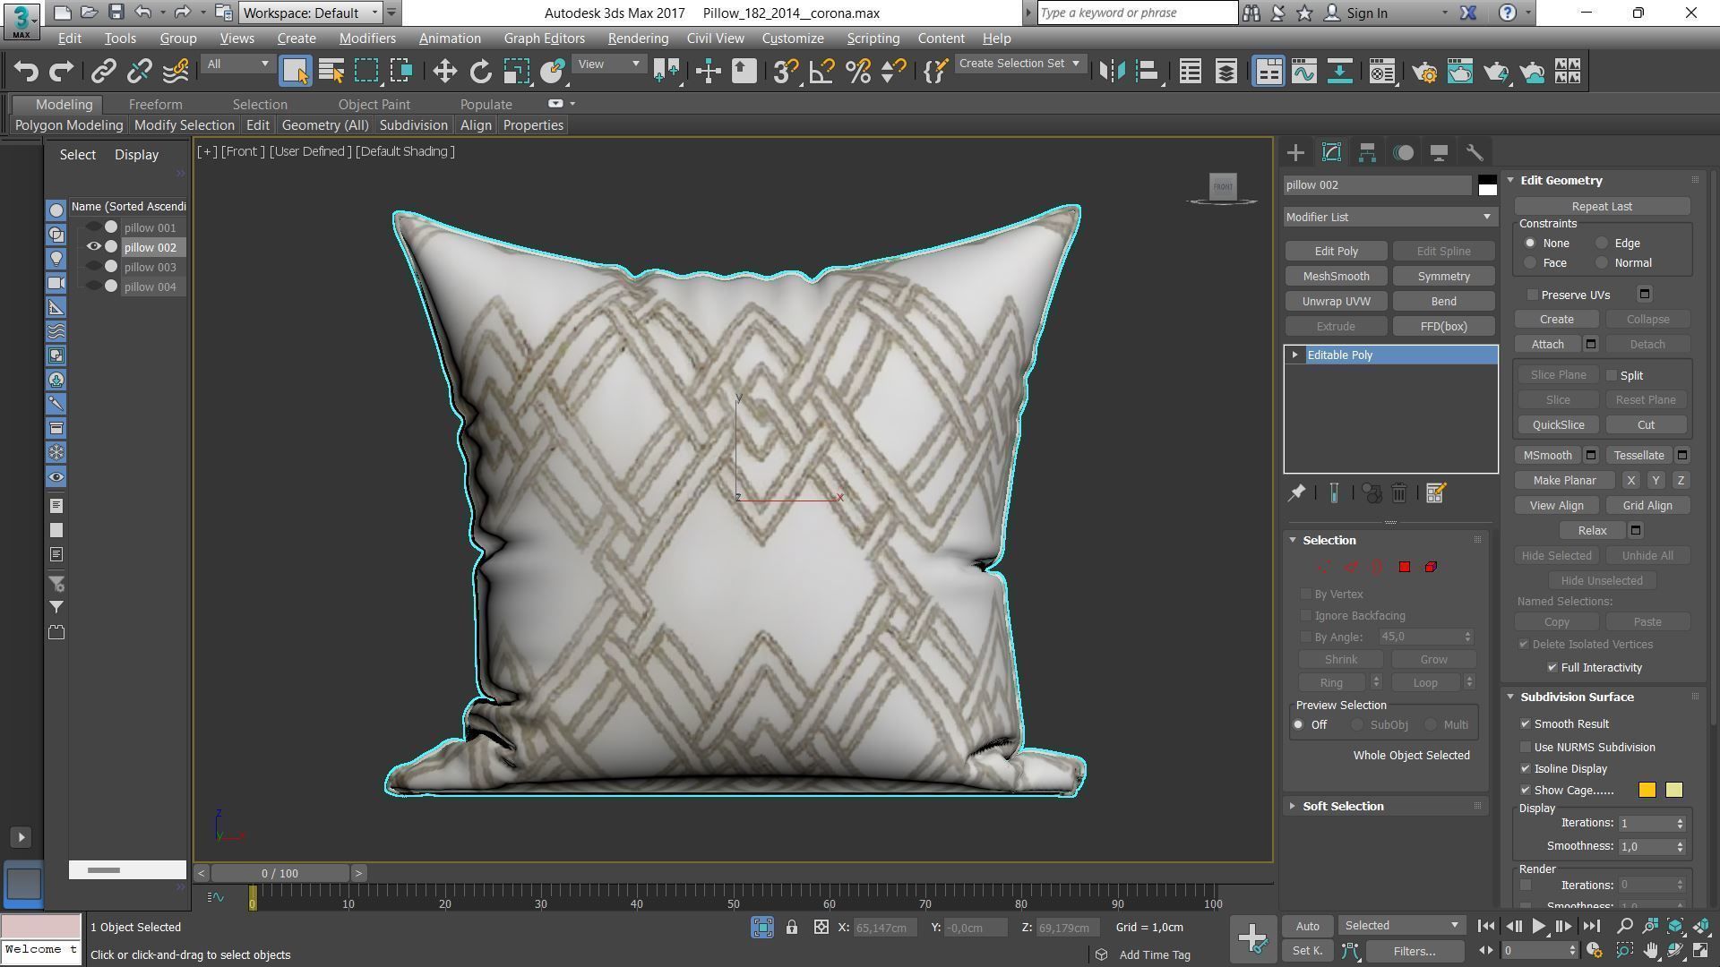Image resolution: width=1720 pixels, height=967 pixels.
Task: Click the orange Show Cage color swatch
Action: click(1647, 790)
